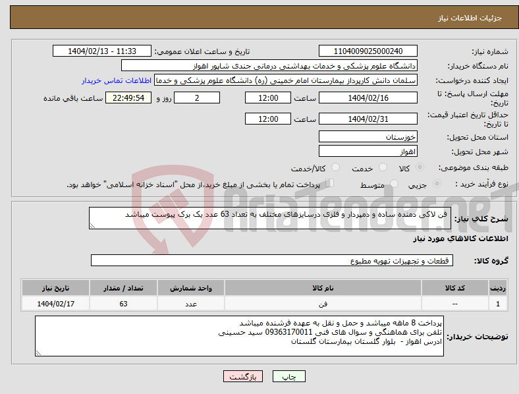Click the unit cell عدد
Viewport: 519px width, 394px height.
[x=191, y=304]
